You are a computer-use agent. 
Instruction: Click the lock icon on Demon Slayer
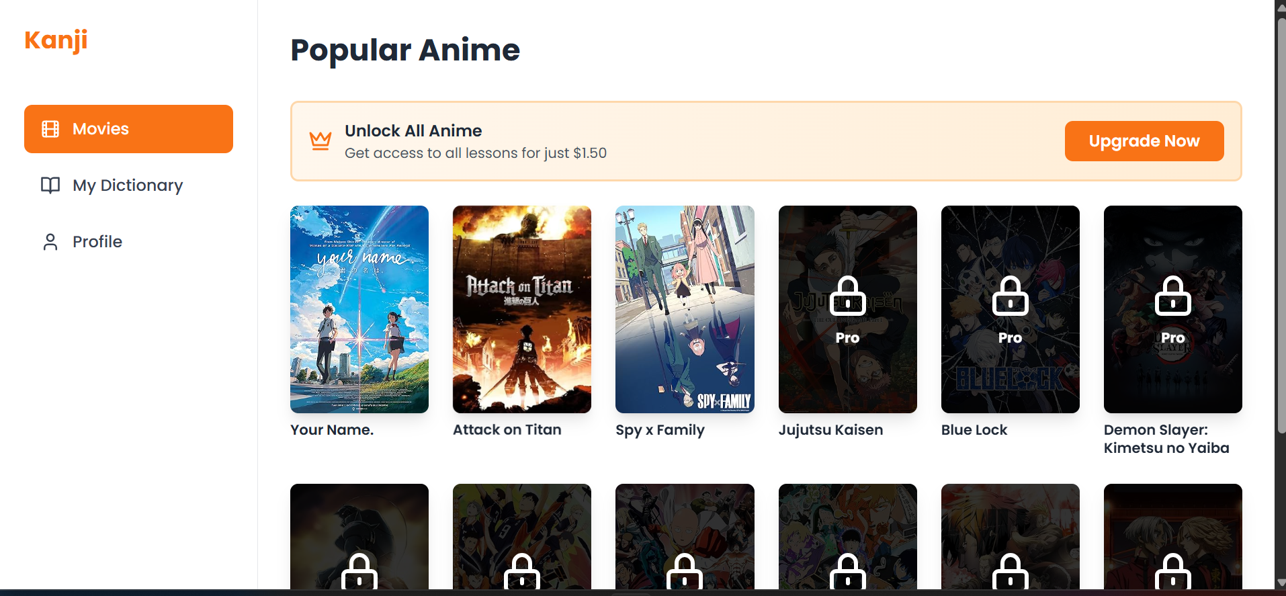coord(1173,296)
